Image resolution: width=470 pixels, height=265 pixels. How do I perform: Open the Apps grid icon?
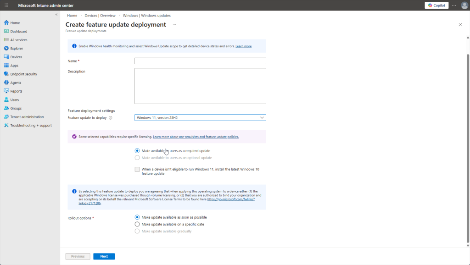pyautogui.click(x=6, y=66)
